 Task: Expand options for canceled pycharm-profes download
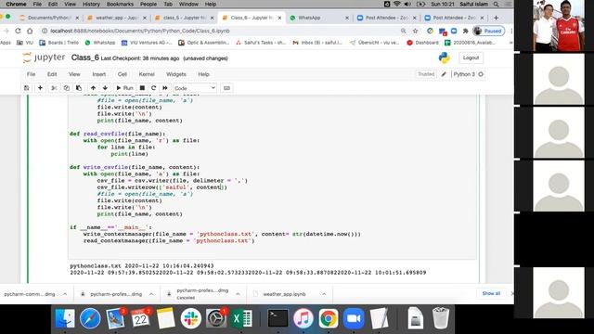click(238, 294)
